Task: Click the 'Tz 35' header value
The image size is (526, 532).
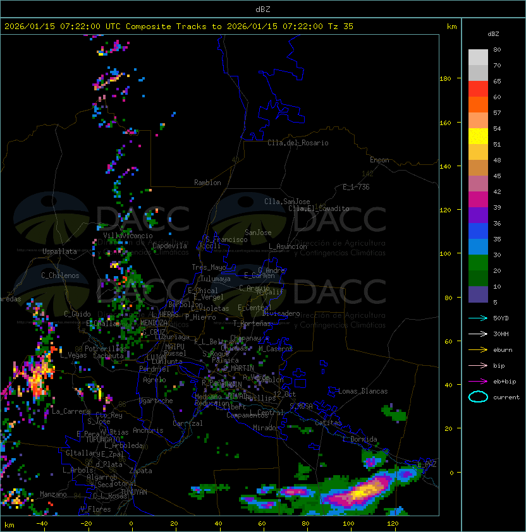Action: 341,27
